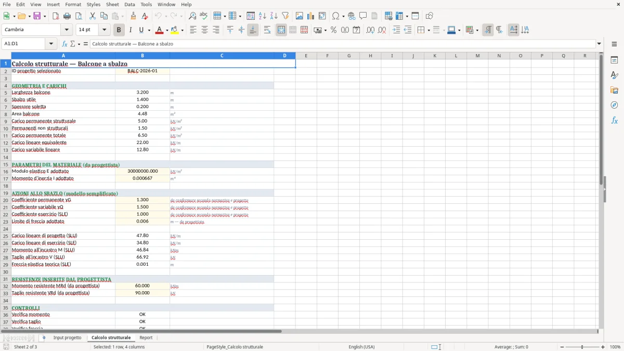The width and height of the screenshot is (624, 351).
Task: Click the Copy icon
Action: click(104, 16)
